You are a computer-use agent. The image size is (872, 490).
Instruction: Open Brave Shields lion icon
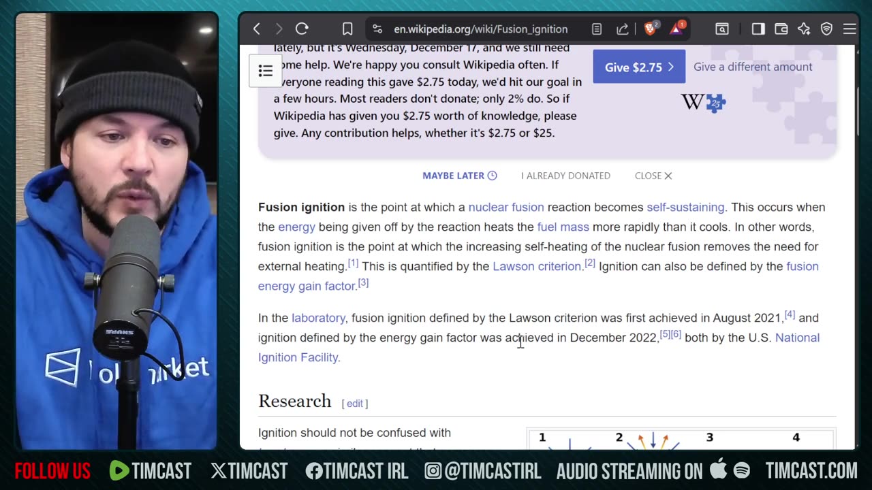point(651,29)
